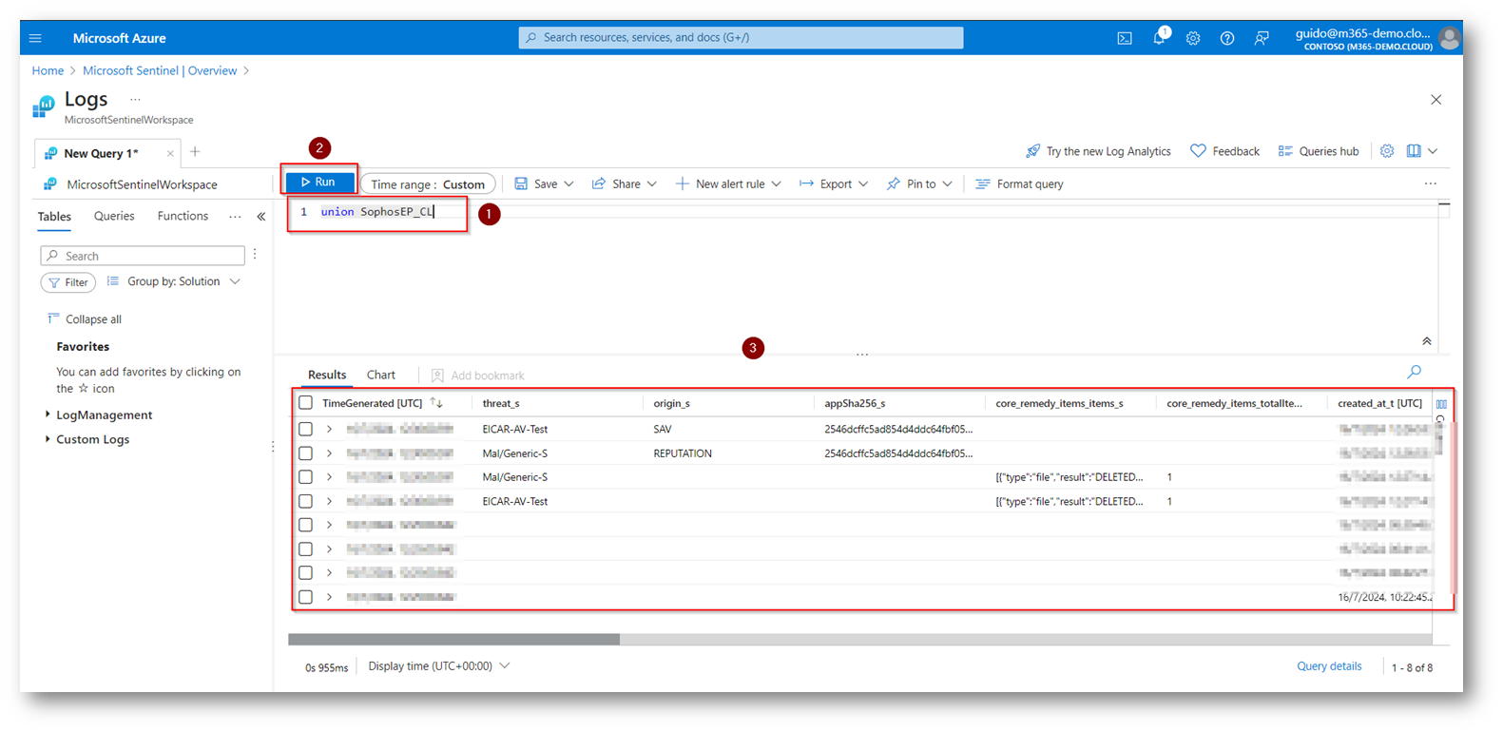Viewport: 1503px width, 732px height.
Task: Focus the top Azure search box
Action: 741,37
